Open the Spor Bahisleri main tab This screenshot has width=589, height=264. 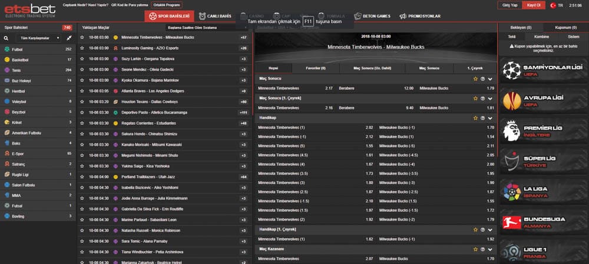[x=170, y=16]
